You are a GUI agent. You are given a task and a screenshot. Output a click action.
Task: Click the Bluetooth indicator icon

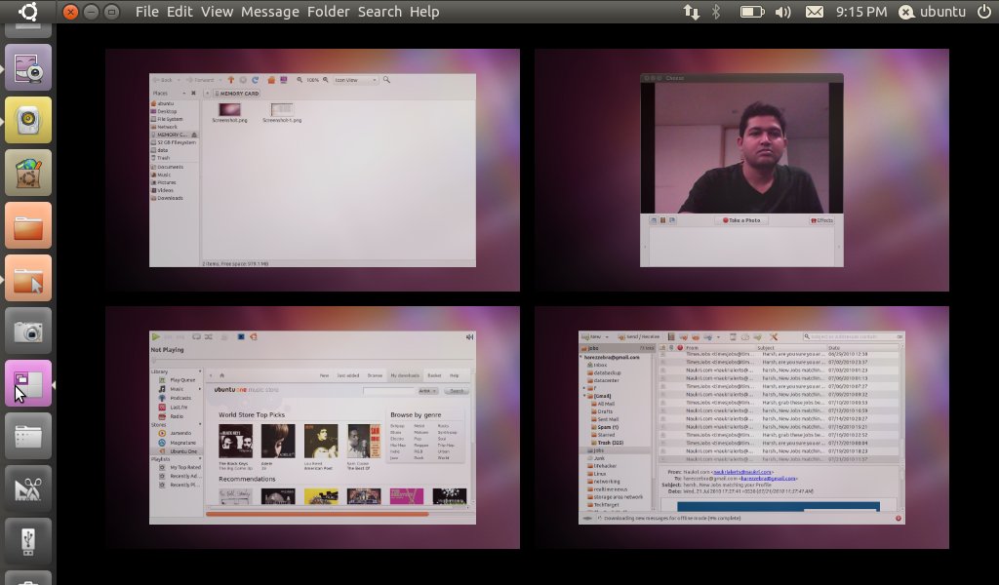(x=715, y=12)
